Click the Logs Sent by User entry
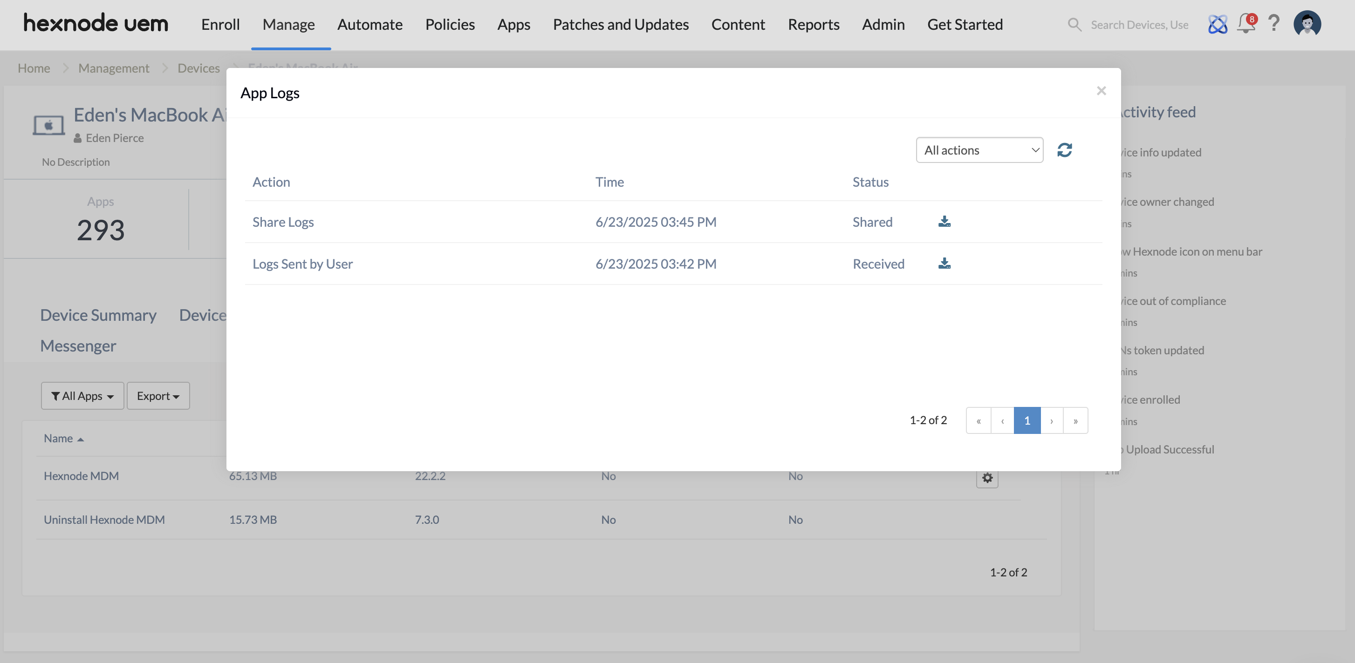Image resolution: width=1355 pixels, height=663 pixels. point(302,264)
